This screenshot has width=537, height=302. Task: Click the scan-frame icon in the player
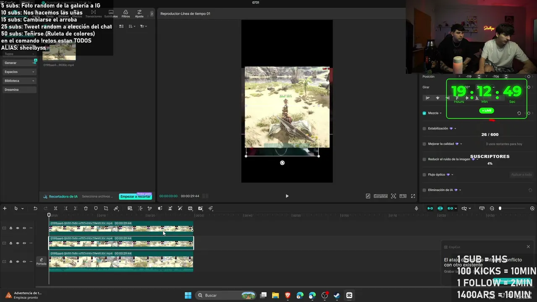393,196
